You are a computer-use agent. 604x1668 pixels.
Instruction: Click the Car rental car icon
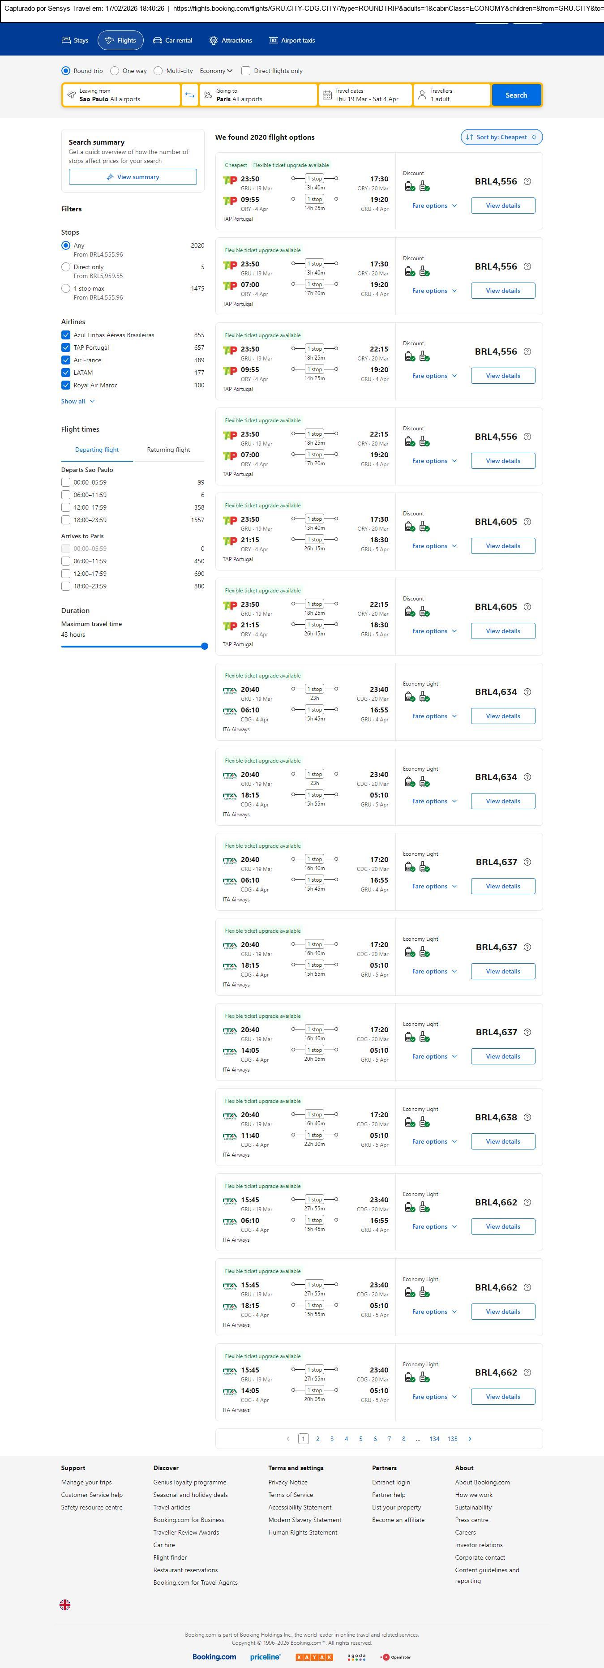tap(157, 40)
